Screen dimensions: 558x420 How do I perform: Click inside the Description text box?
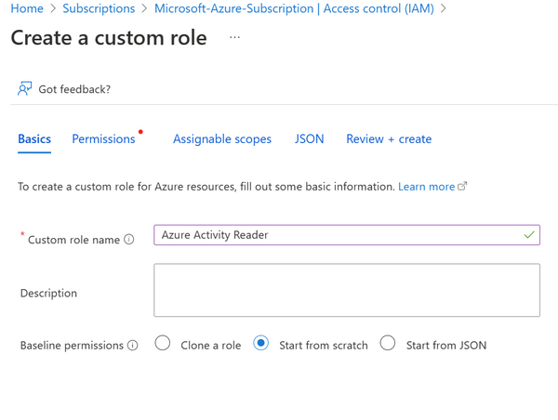click(x=346, y=290)
